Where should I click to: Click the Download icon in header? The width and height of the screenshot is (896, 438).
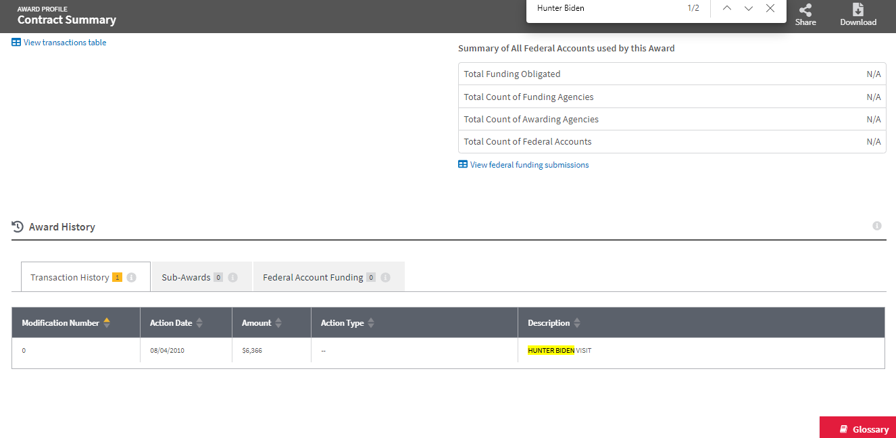pyautogui.click(x=858, y=9)
